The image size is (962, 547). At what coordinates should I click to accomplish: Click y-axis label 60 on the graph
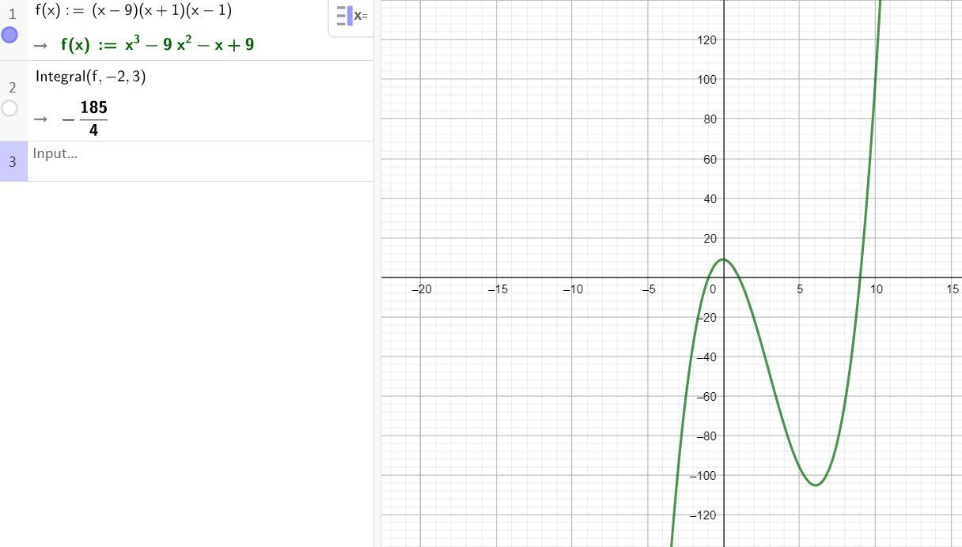tap(710, 160)
